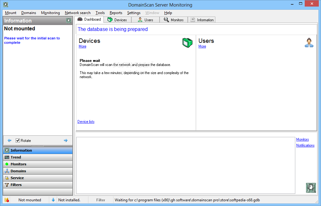Screen dimensions: 321x206
Task: Open the Monitors link at right
Action: [x=303, y=139]
